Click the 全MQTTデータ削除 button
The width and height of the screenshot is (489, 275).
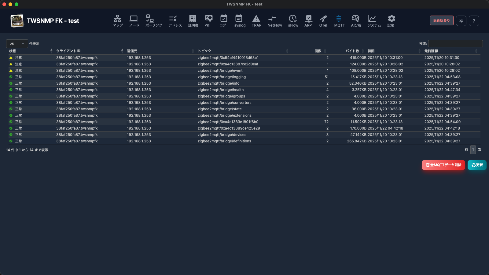pos(443,165)
